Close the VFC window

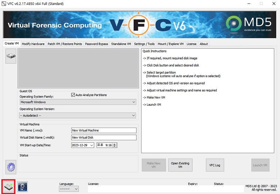click(x=274, y=3)
